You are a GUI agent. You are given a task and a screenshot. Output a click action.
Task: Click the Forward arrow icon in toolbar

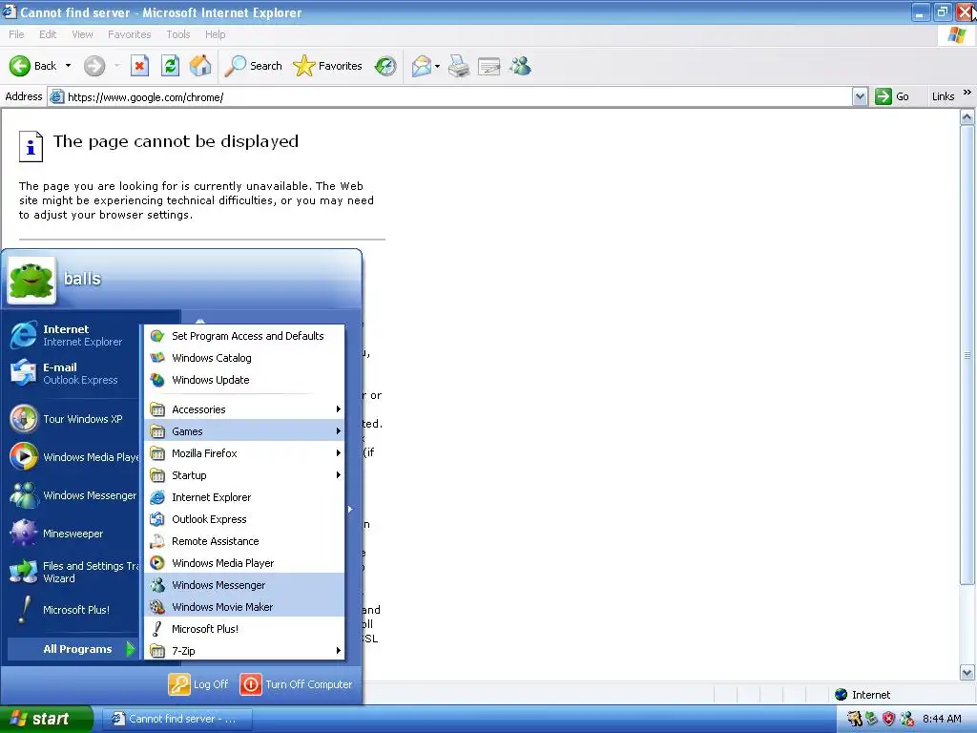coord(94,66)
